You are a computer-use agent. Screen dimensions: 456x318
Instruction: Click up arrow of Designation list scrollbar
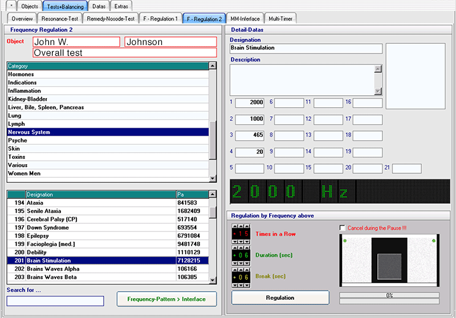[x=213, y=194]
